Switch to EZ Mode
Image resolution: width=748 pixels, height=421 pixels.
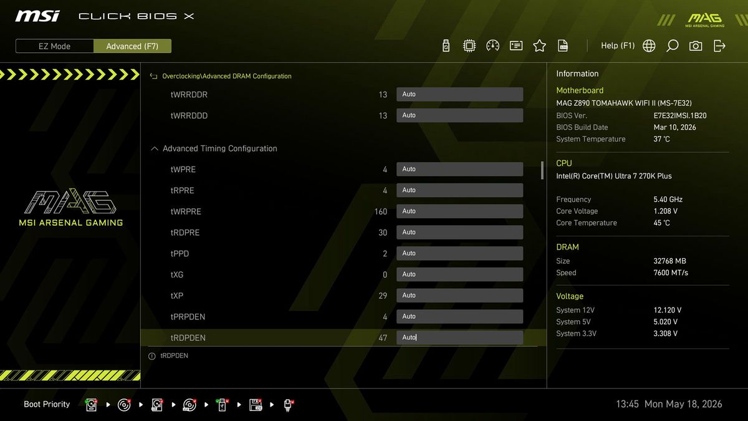55,46
